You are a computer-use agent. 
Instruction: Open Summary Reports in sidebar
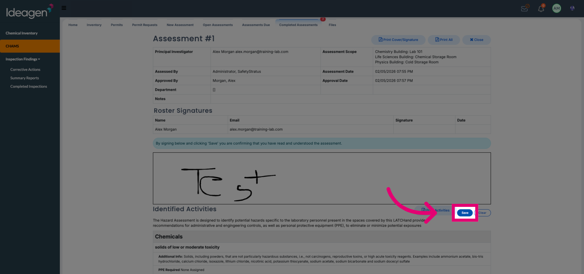pos(25,78)
